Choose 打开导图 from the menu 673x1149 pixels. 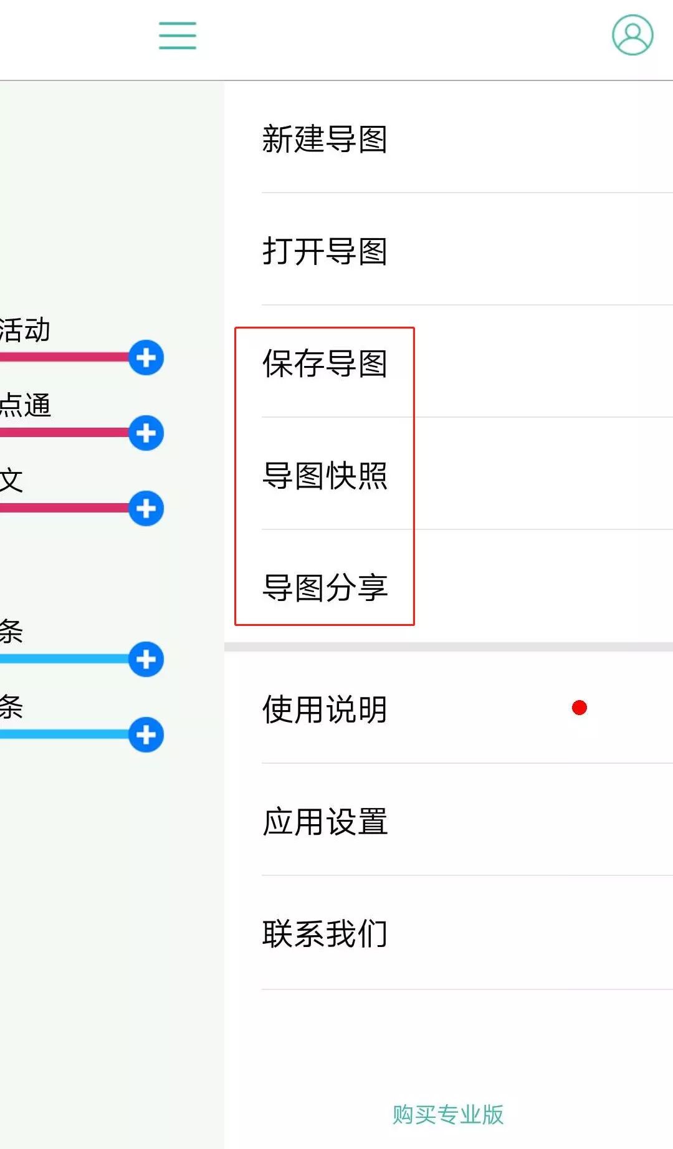pyautogui.click(x=449, y=251)
